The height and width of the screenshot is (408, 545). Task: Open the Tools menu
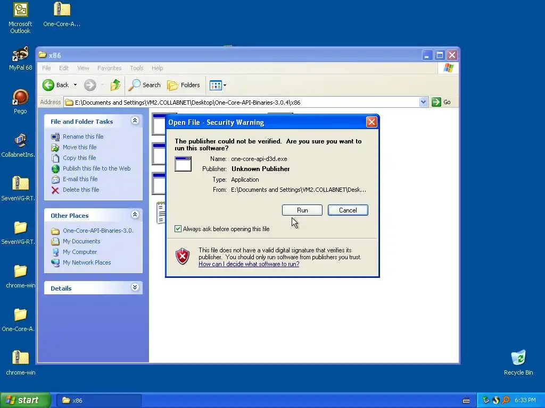137,68
